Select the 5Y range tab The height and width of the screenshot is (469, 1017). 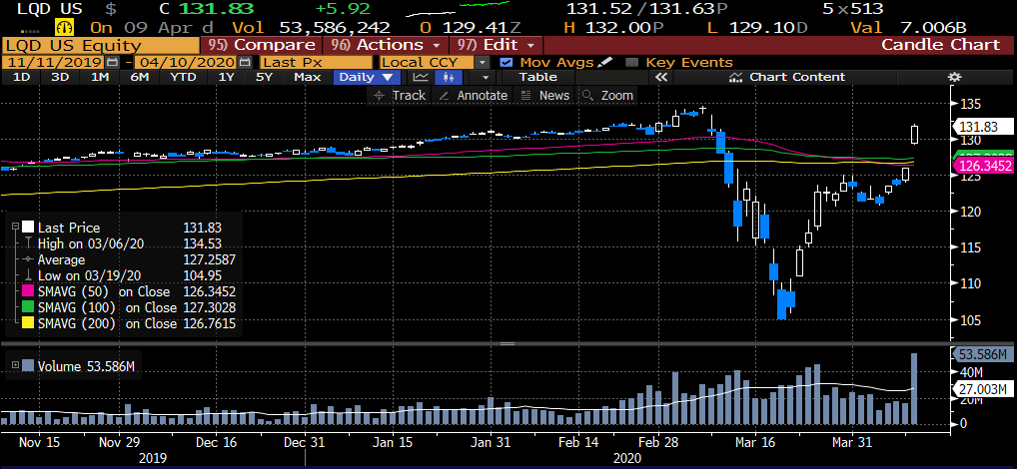[264, 77]
